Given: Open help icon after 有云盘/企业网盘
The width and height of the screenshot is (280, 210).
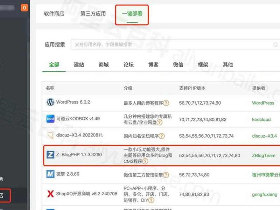Looking at the screenshot, I should 159,122.
